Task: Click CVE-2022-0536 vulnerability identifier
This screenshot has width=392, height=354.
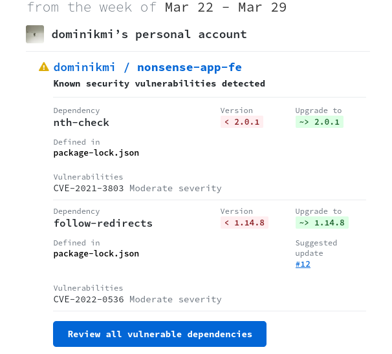Action: (x=89, y=299)
